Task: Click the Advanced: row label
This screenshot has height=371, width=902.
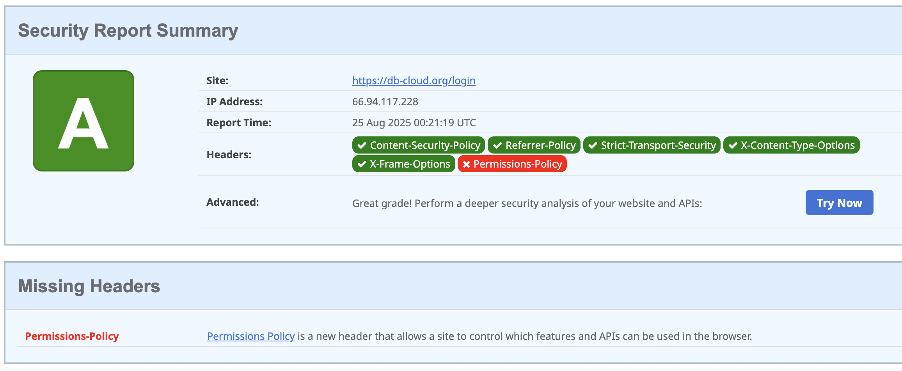Action: click(233, 202)
